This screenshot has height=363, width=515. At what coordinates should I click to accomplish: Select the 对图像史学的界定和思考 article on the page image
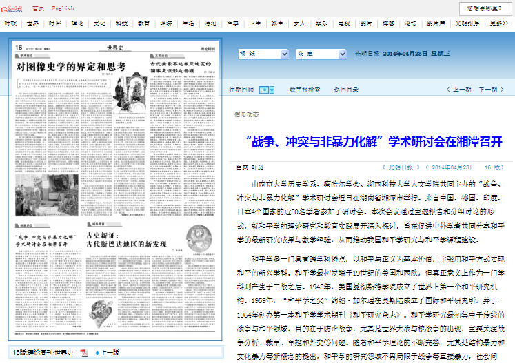[71, 67]
